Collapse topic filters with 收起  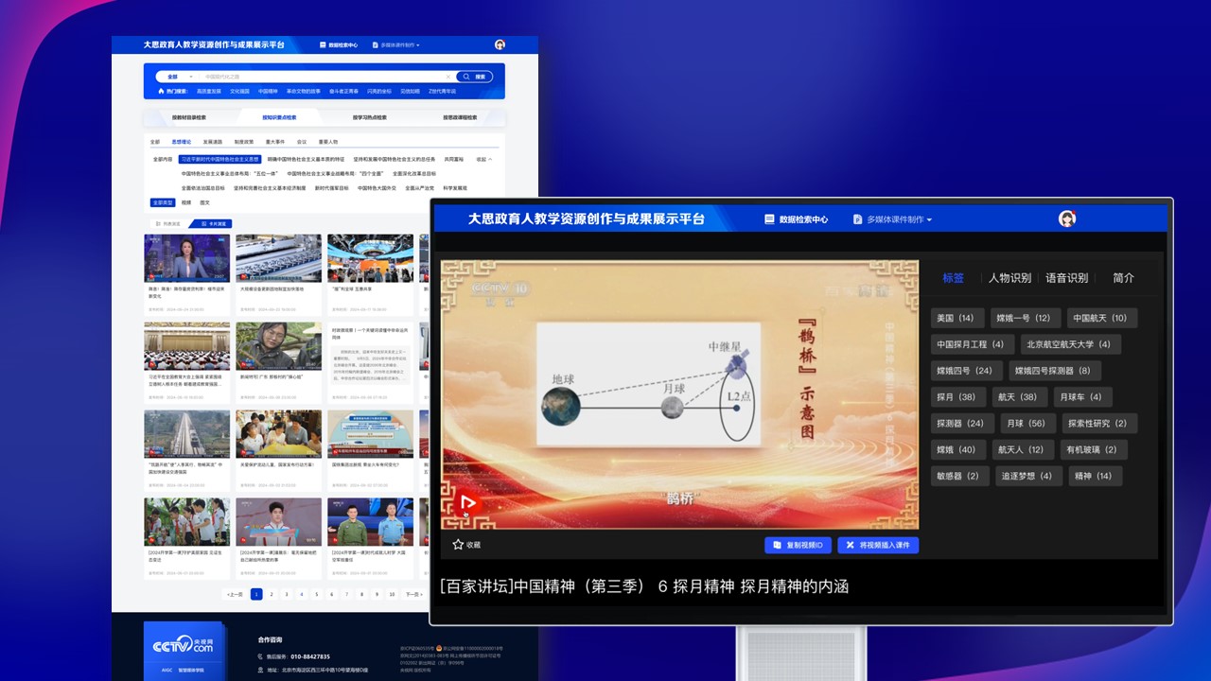click(484, 160)
